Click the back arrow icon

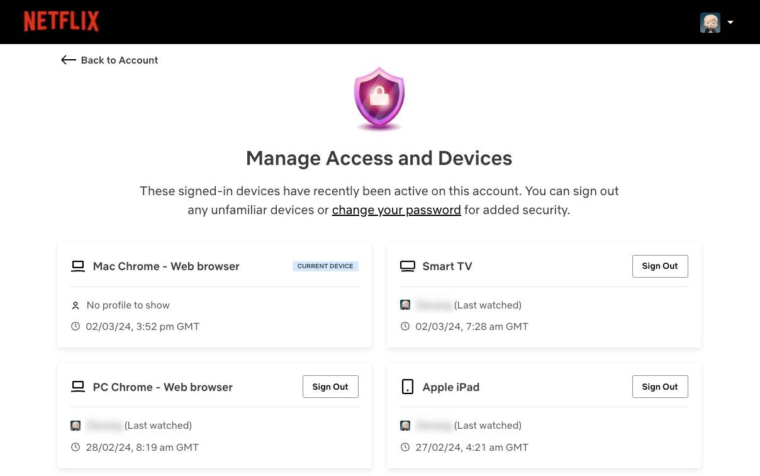pos(68,60)
